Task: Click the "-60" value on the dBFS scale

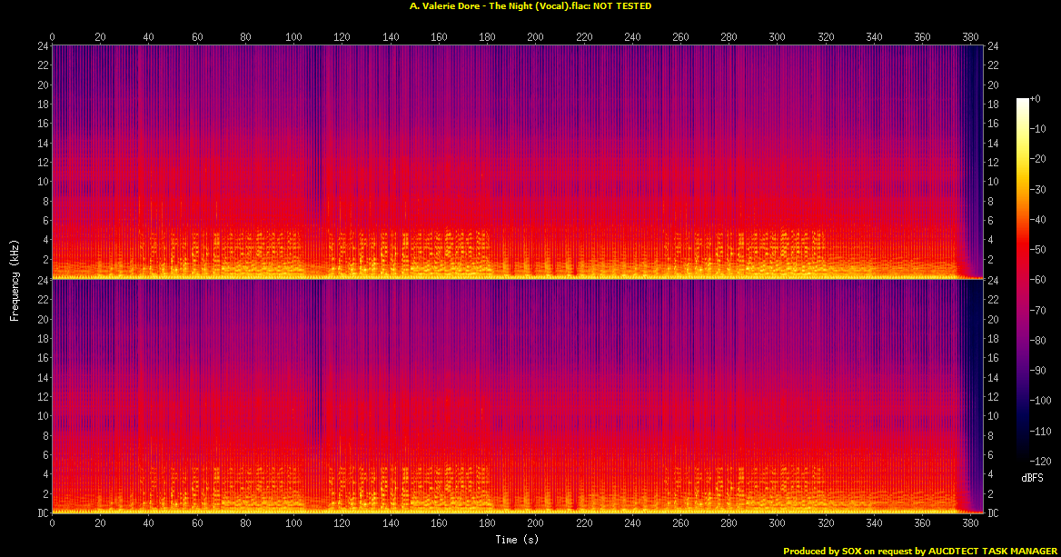Action: pyautogui.click(x=1038, y=280)
